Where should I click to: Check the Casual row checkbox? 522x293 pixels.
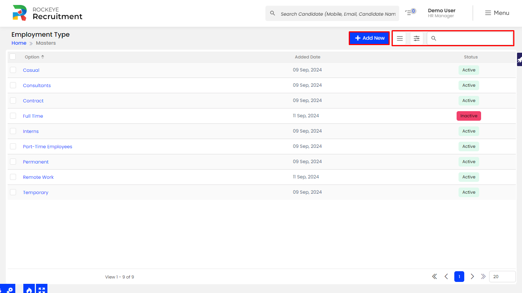point(13,70)
